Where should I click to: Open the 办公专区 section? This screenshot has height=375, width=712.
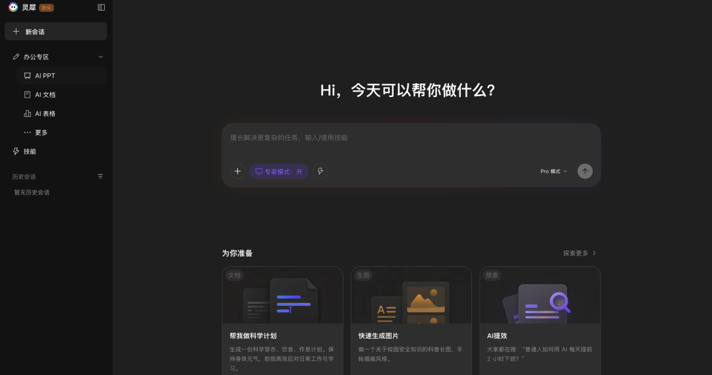pos(56,57)
